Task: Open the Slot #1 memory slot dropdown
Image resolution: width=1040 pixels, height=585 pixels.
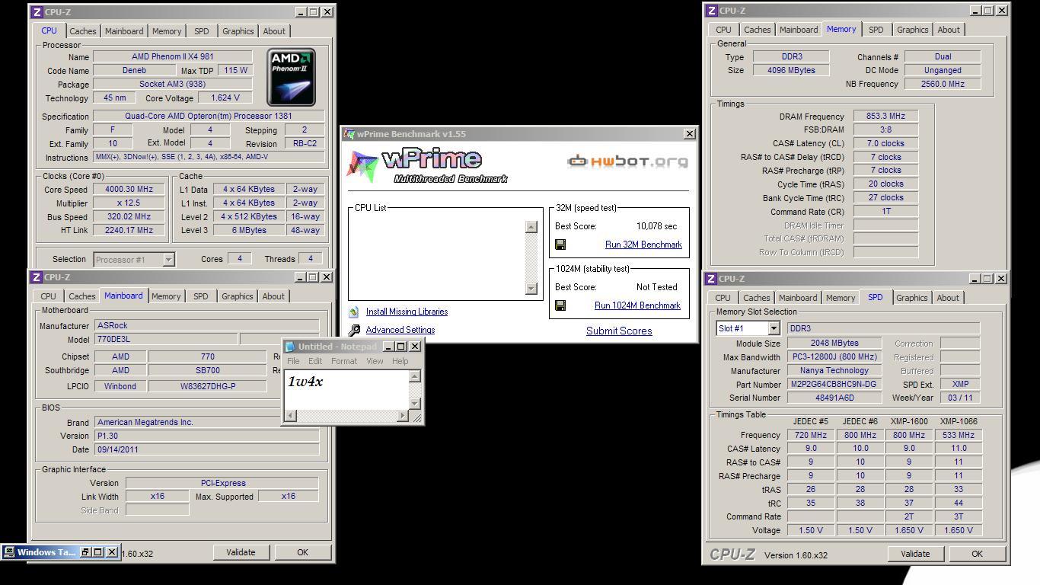Action: point(774,328)
